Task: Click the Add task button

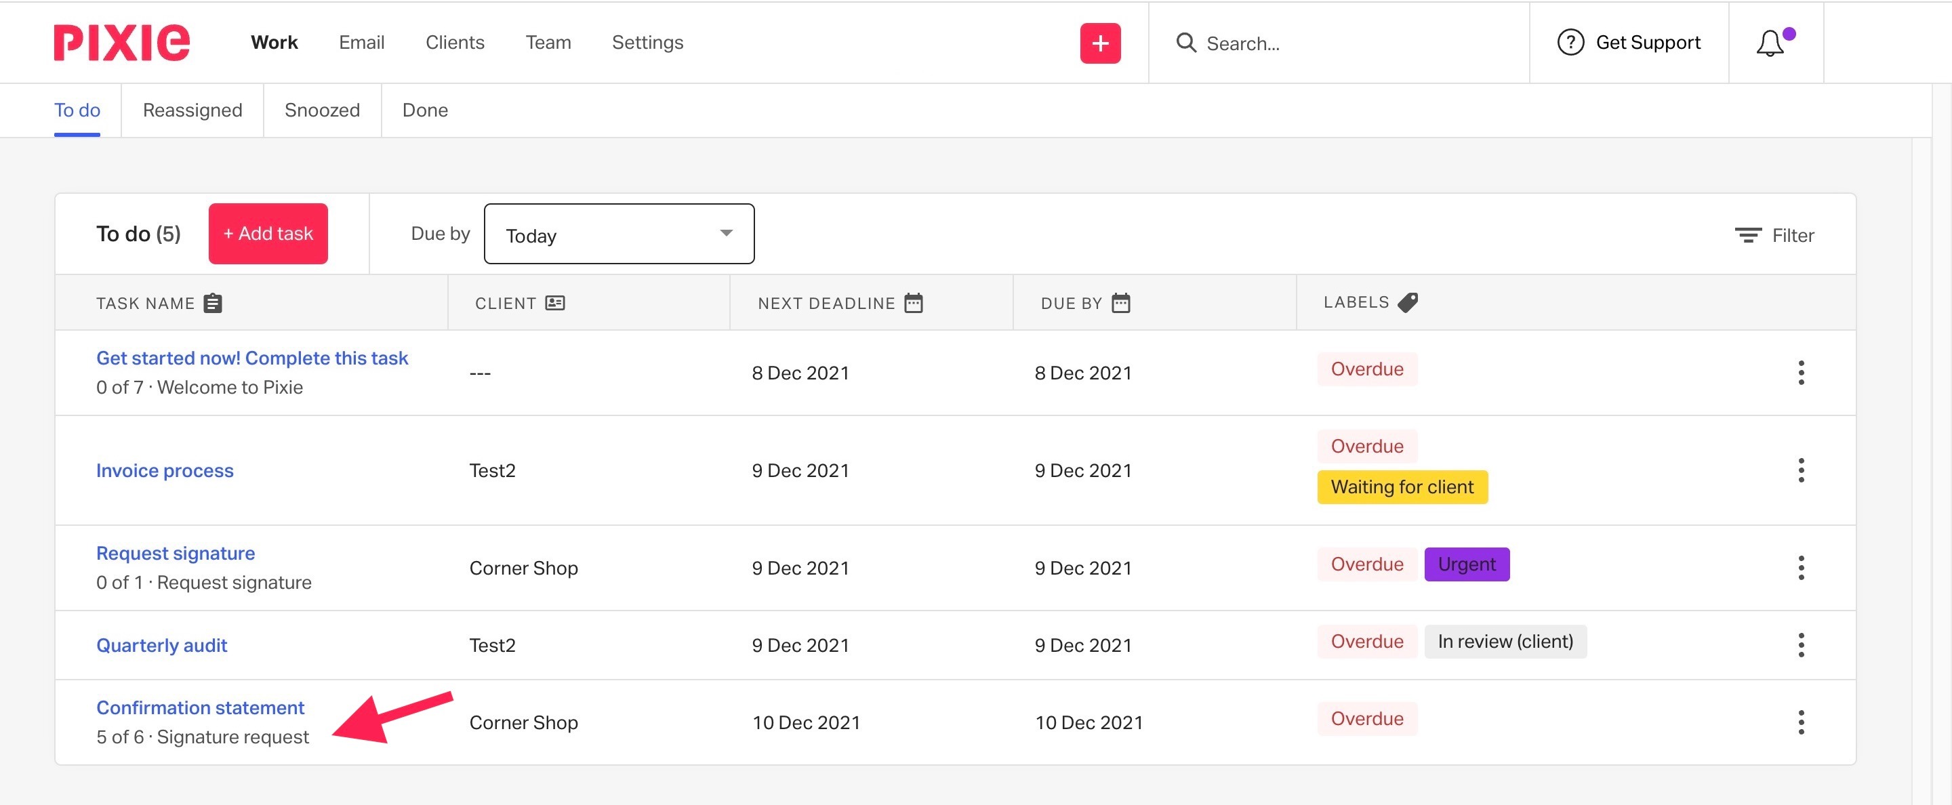Action: click(x=268, y=234)
